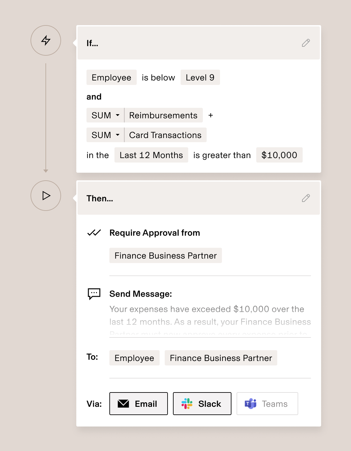This screenshot has height=451, width=351.
Task: Click the double-checkmark Require Approval icon
Action: click(x=94, y=233)
